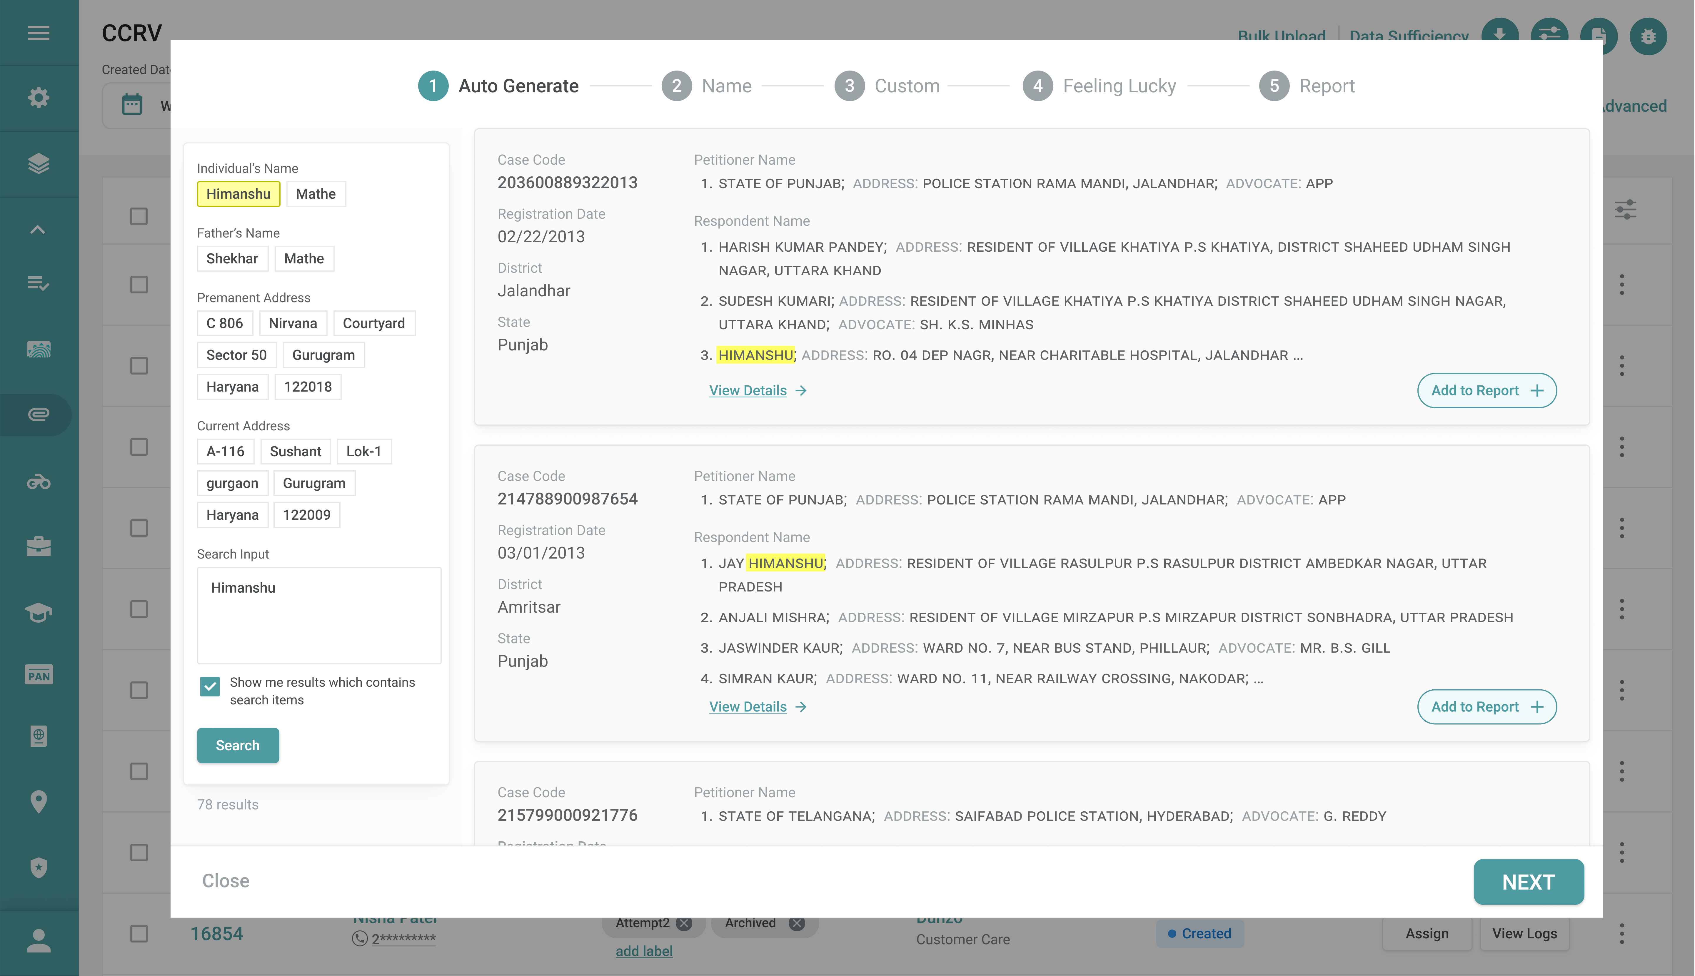Click the NEXT button
Screen dimensions: 1695x976
point(1529,882)
